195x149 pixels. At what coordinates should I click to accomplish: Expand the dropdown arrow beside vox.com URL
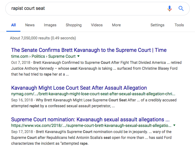click(174, 125)
